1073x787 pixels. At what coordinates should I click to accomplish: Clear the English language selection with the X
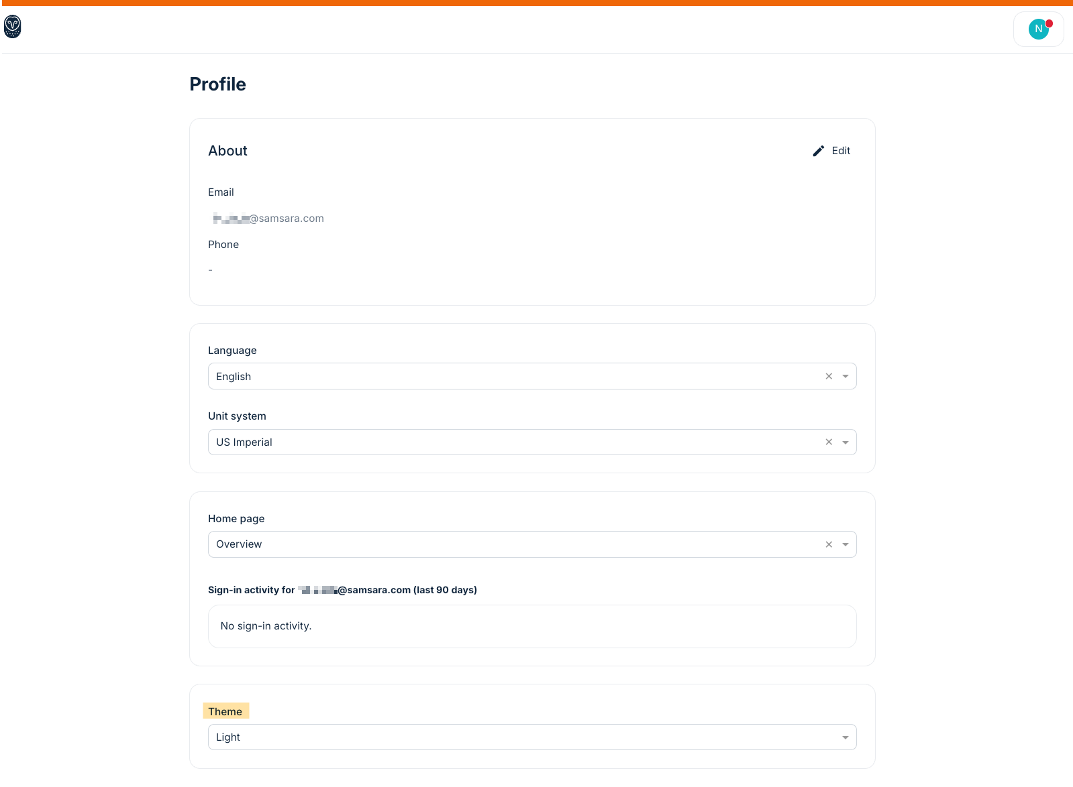pos(828,376)
